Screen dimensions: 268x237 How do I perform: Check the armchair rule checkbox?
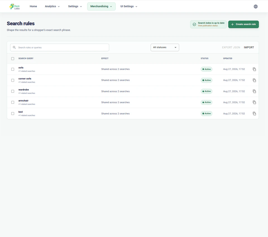[13, 102]
